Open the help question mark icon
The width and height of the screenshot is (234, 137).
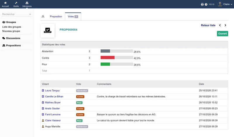click(206, 4)
